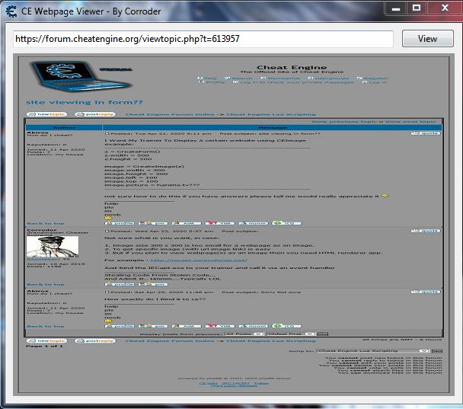This screenshot has height=409, width=463.
Task: Open the Memberlist link in forum header
Action: [280, 78]
